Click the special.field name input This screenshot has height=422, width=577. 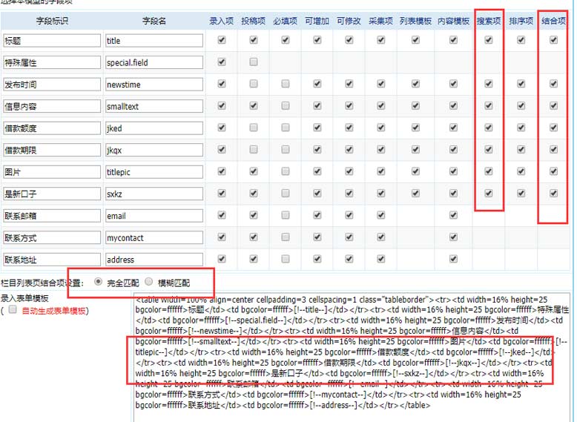(x=154, y=62)
